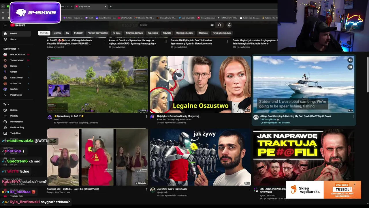This screenshot has height=208, width=369.
Task: Open Shorts in the sidebar
Action: 16,39
